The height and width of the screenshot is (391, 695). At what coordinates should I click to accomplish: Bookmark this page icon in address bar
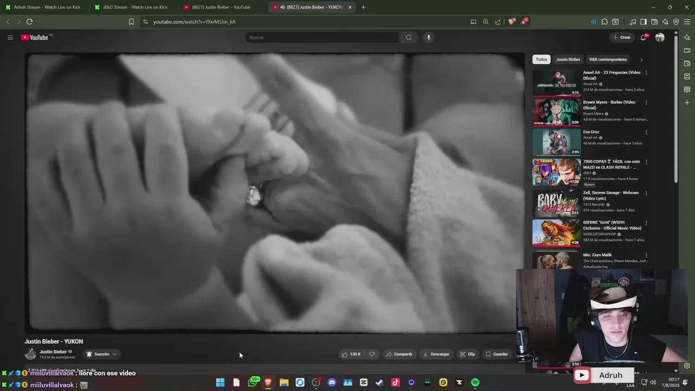(131, 22)
